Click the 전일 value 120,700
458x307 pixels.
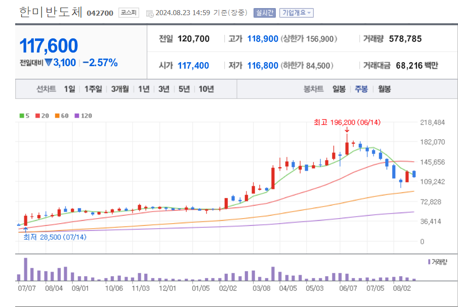coord(193,39)
